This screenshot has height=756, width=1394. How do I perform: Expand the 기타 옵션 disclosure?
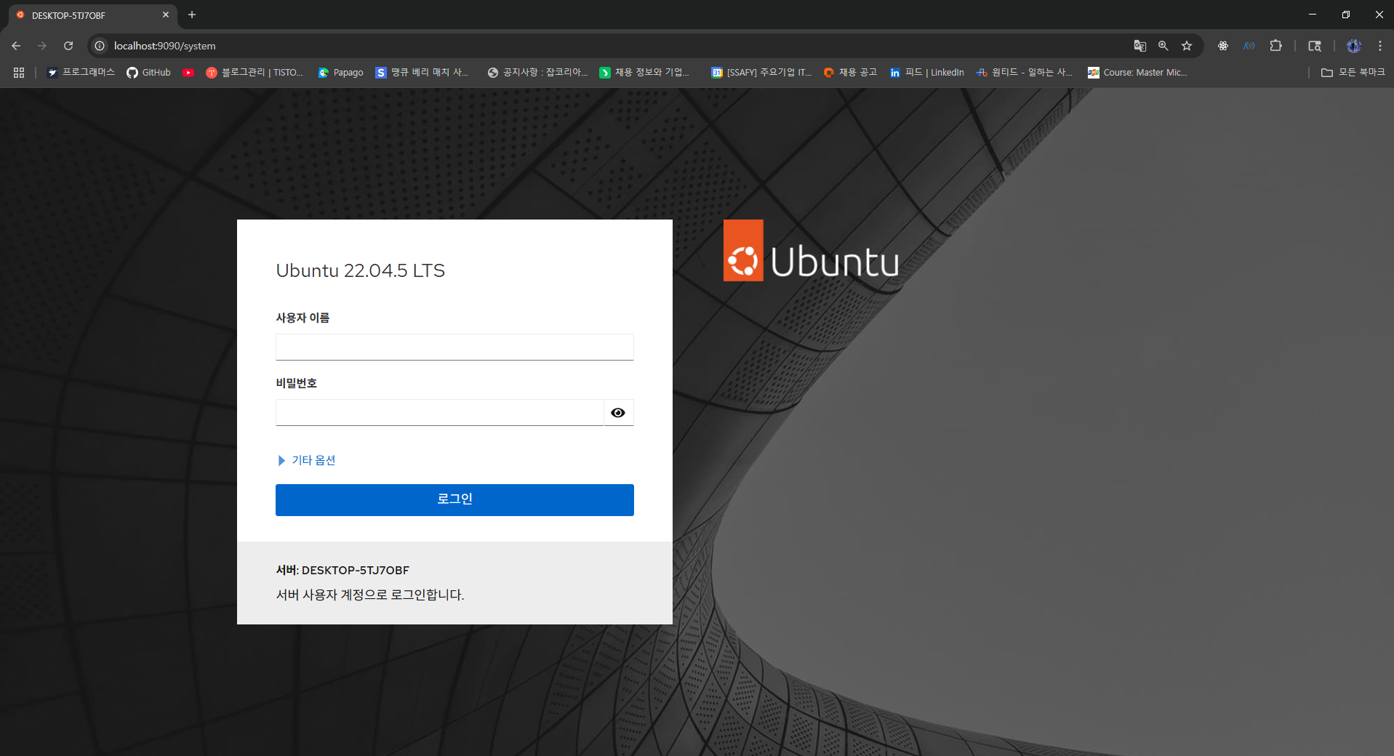coord(306,460)
